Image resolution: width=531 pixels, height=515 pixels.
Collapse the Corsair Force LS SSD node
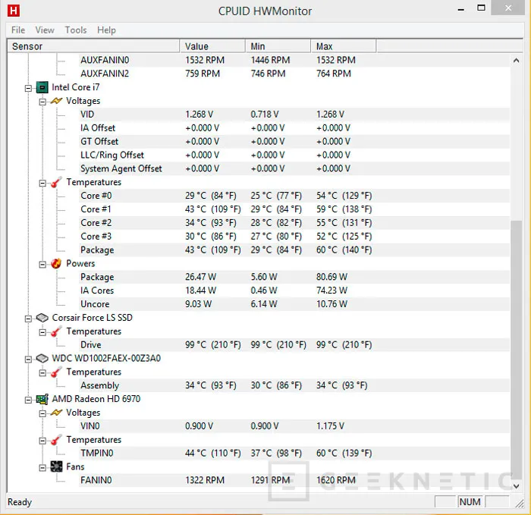click(x=29, y=319)
